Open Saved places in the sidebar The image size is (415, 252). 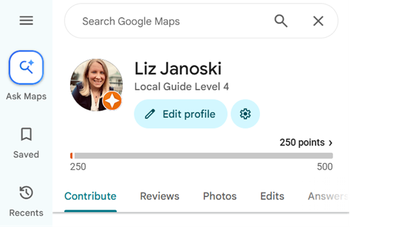pos(26,143)
